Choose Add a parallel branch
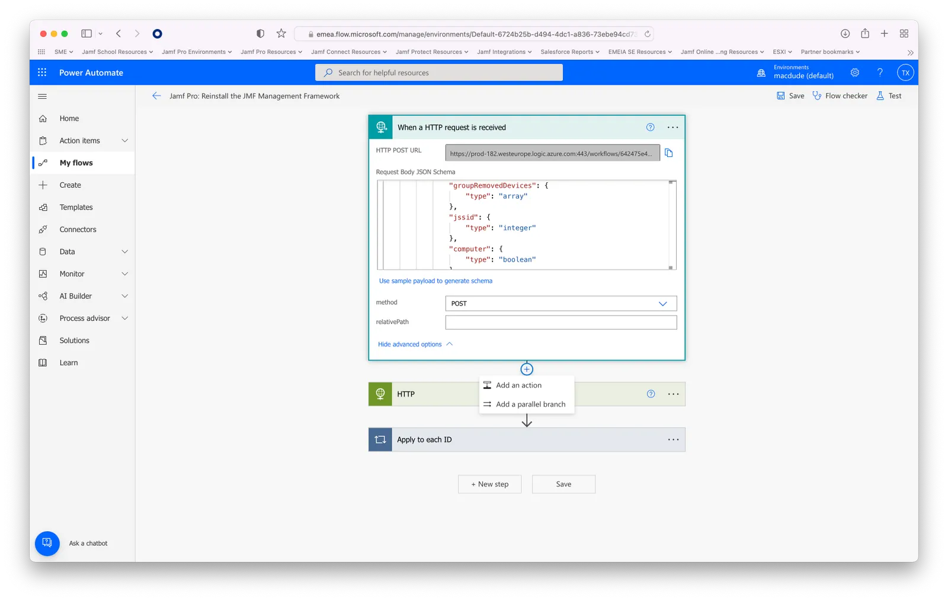The image size is (948, 601). pos(530,404)
